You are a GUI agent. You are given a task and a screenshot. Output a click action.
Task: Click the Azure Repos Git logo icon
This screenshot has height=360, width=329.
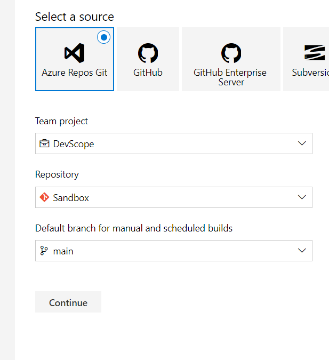[75, 53]
